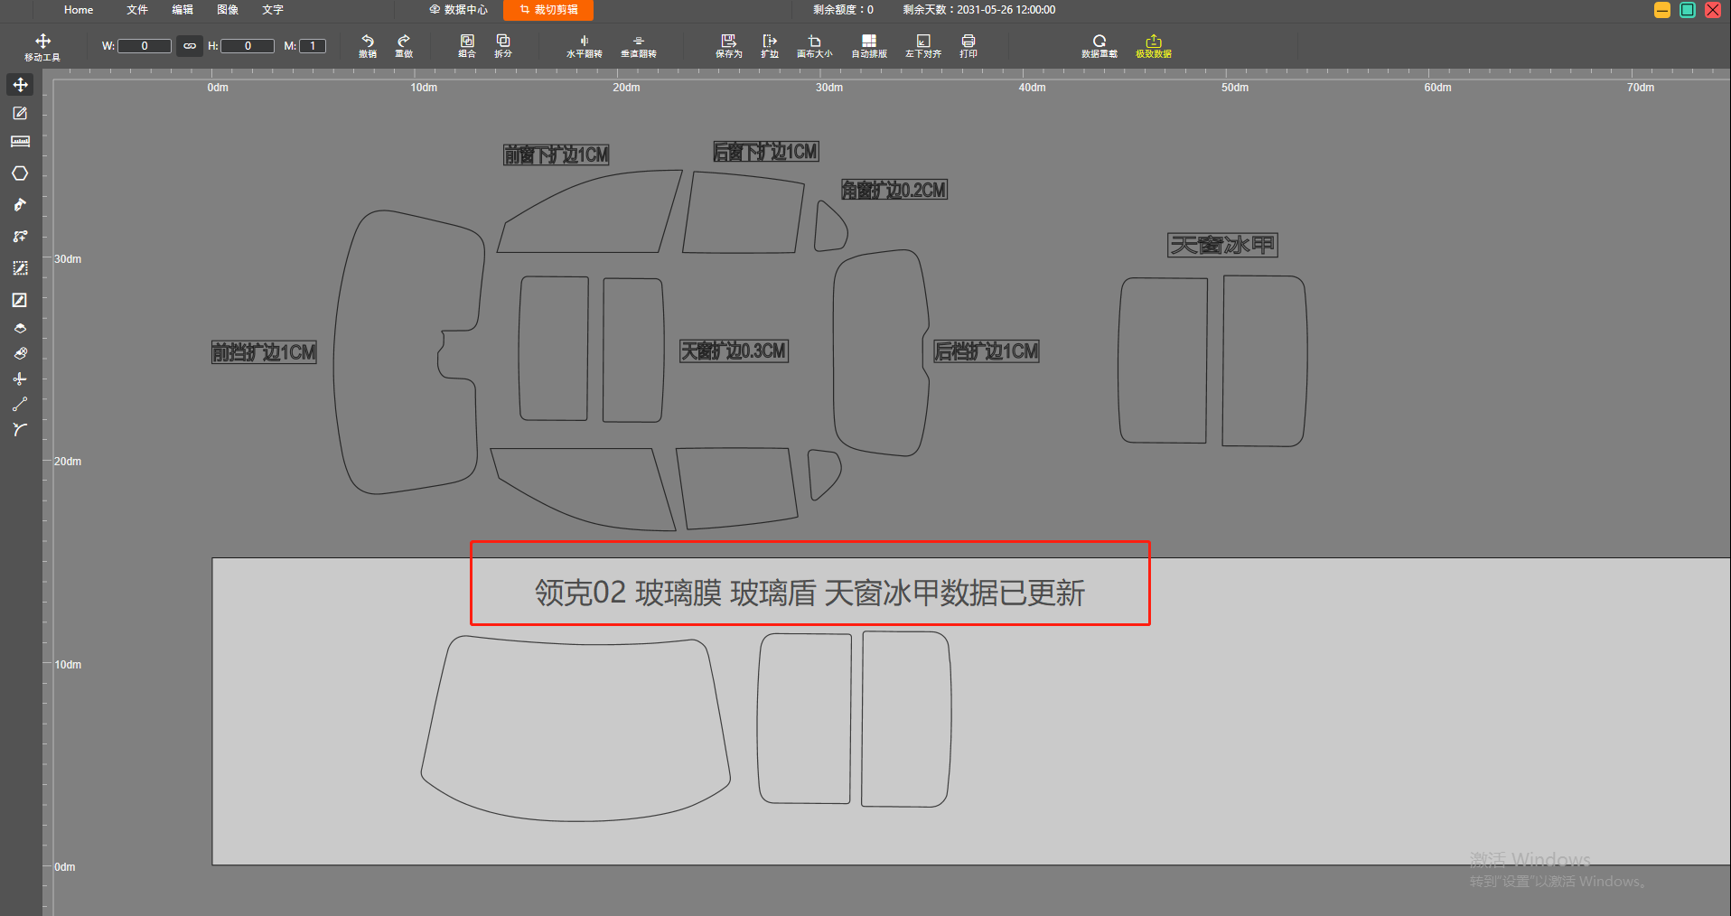Click the height H input field
Screen dimensions: 1731x916
pyautogui.click(x=248, y=46)
